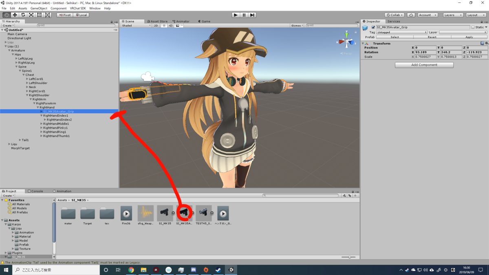Click the Rotation X input field
Screen dimensions: 489x275
[426, 52]
